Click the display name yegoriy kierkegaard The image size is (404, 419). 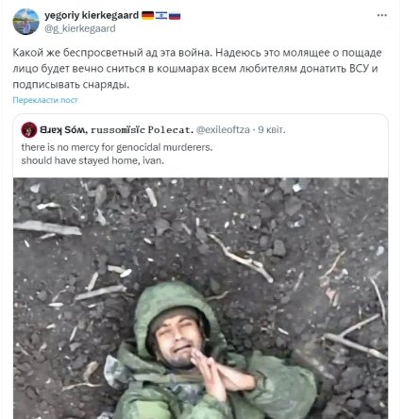click(92, 15)
